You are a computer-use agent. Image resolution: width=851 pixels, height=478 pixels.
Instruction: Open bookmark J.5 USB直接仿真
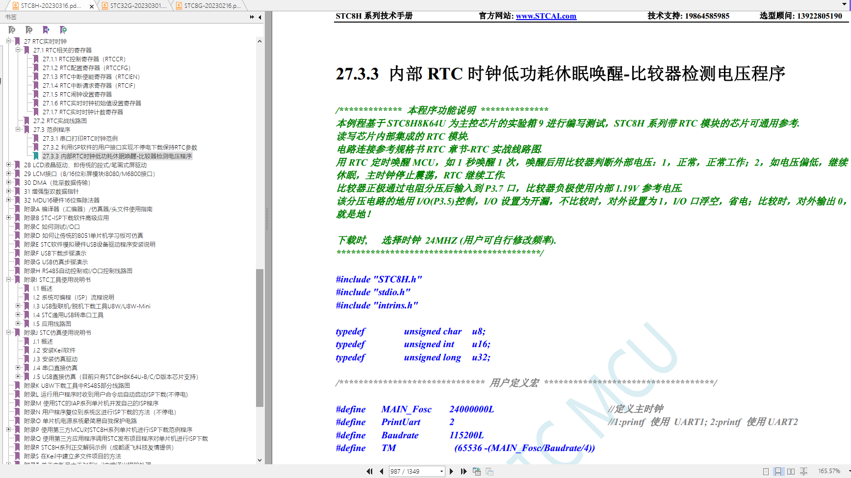[116, 377]
